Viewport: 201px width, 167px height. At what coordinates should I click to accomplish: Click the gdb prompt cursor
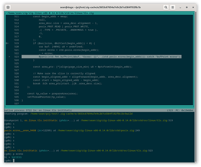pos(14,161)
